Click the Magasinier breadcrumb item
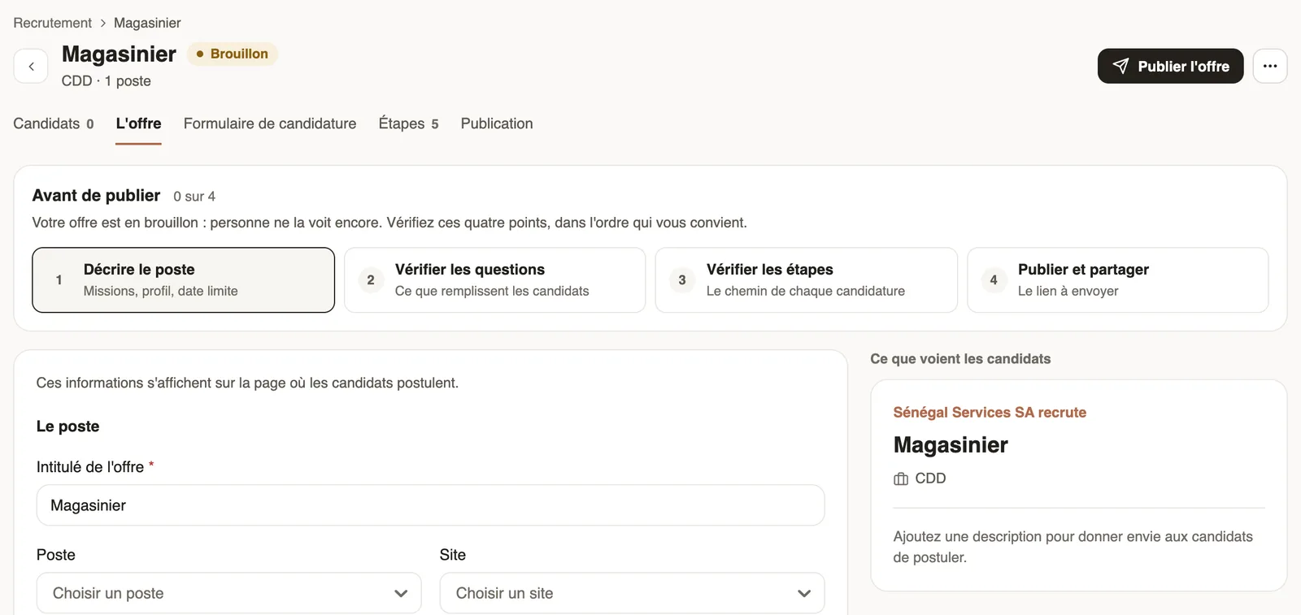Viewport: 1301px width, 615px height. [147, 23]
